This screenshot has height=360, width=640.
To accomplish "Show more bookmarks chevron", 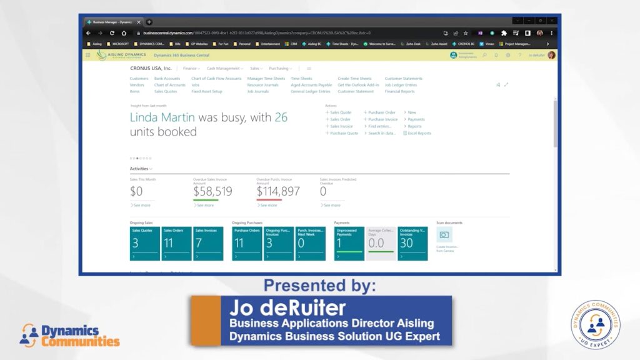I will click(547, 44).
